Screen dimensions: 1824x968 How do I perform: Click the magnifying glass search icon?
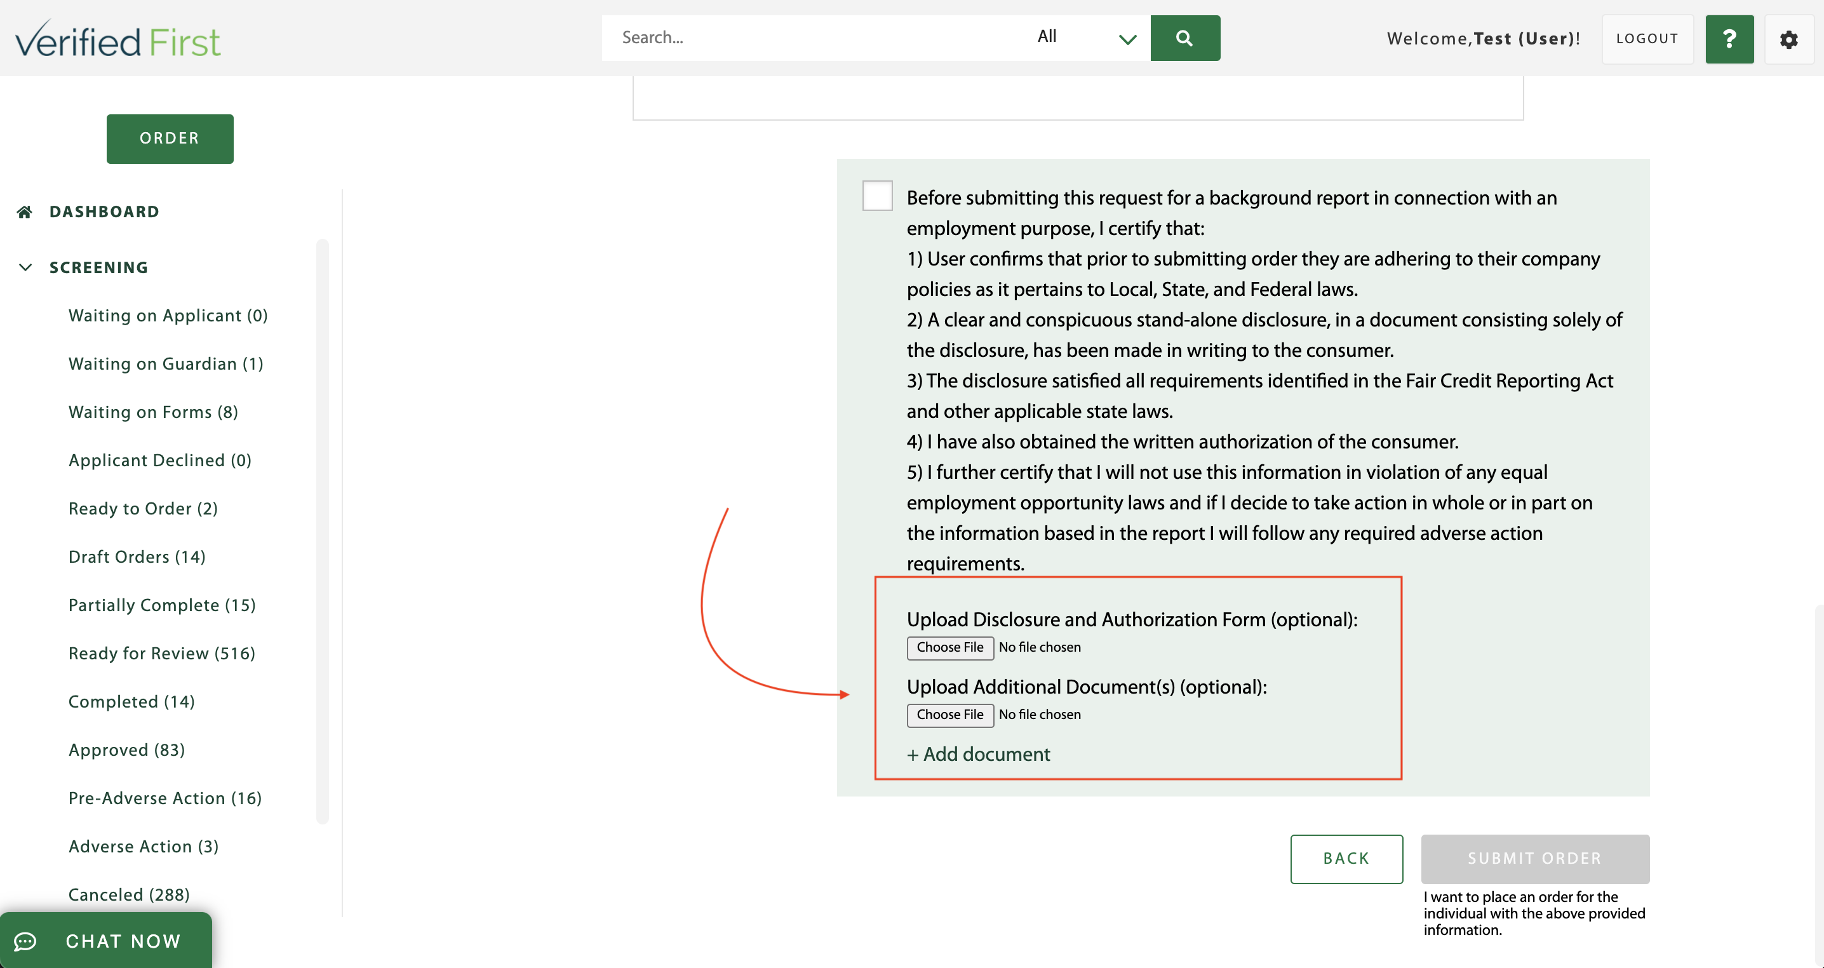point(1184,38)
